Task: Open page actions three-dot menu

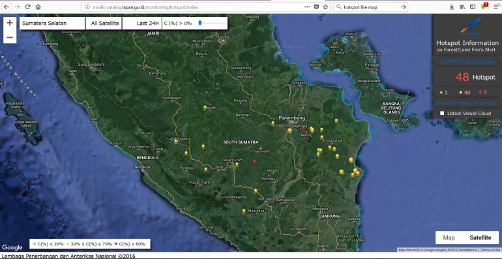Action: click(x=307, y=7)
